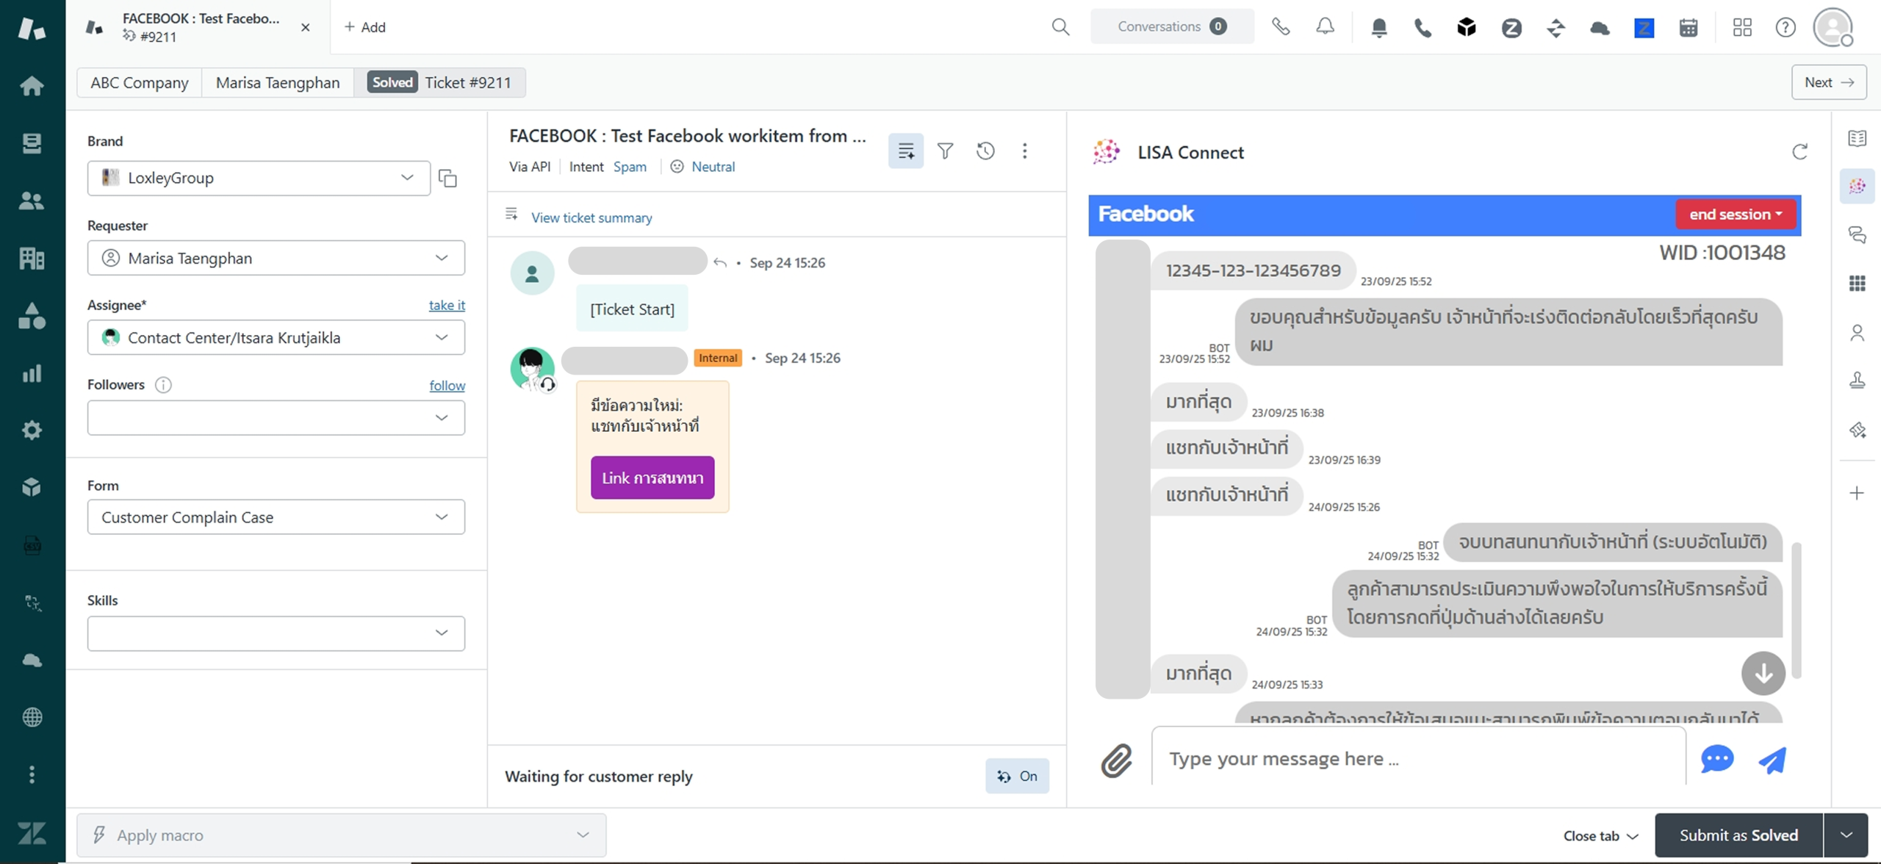1881x864 pixels.
Task: Switch to the ABC Company tab
Action: click(x=139, y=82)
